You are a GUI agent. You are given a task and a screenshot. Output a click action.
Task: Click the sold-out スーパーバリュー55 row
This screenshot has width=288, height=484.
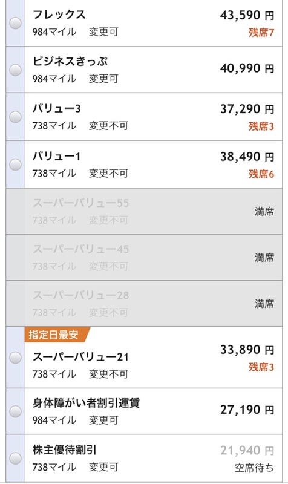(x=144, y=211)
